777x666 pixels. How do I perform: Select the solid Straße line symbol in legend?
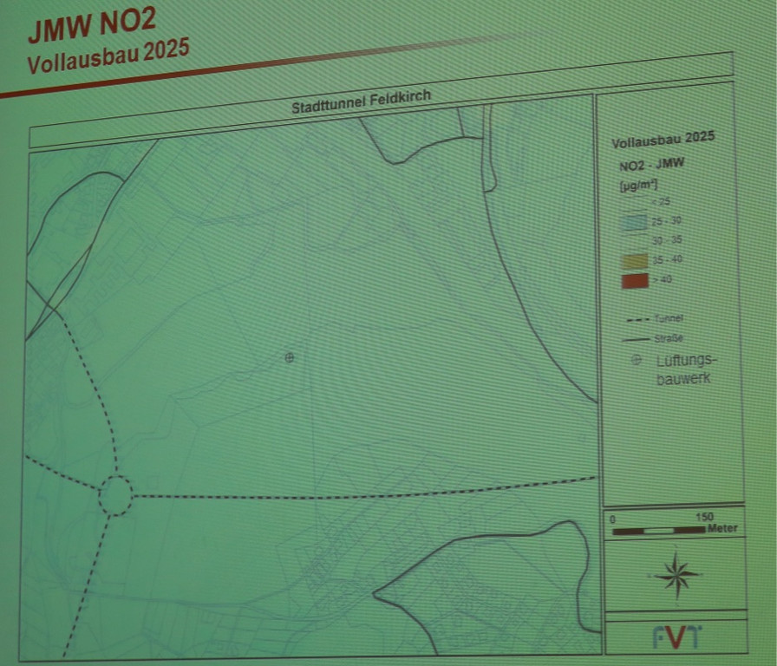point(636,339)
